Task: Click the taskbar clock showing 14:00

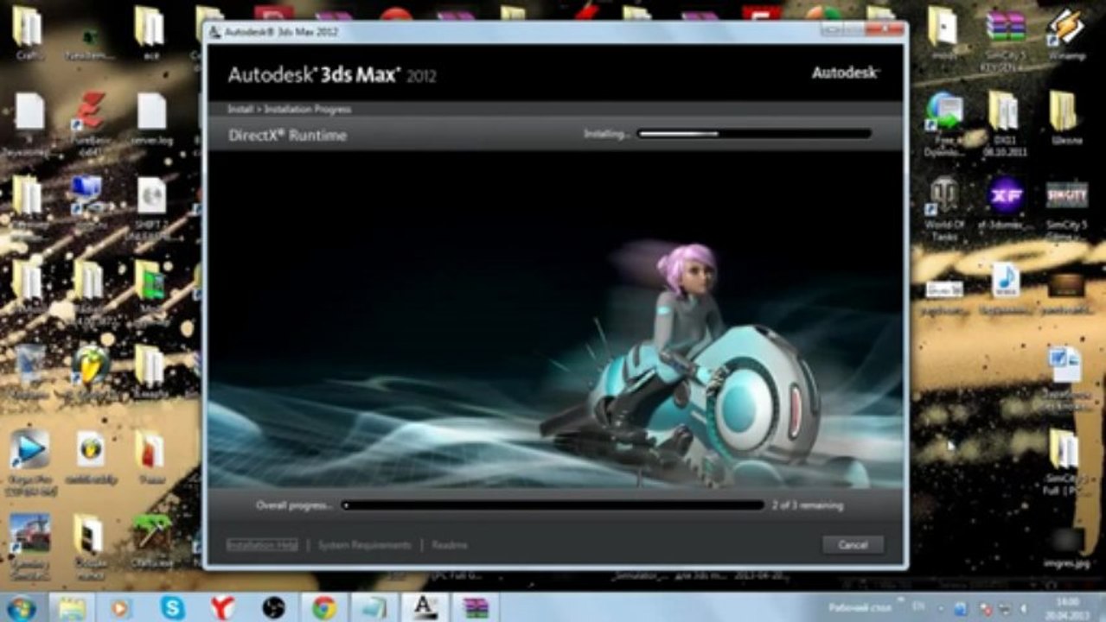Action: pos(1067,607)
